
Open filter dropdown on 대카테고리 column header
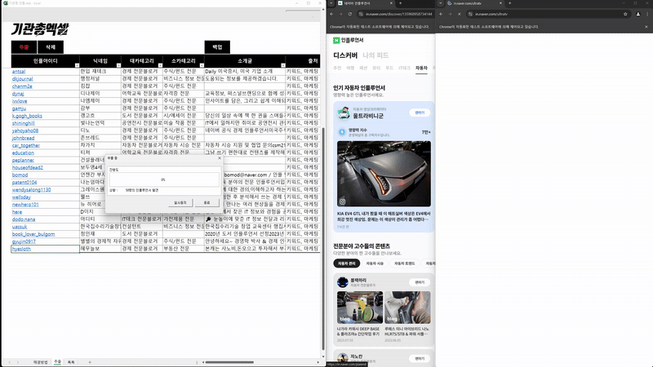160,65
